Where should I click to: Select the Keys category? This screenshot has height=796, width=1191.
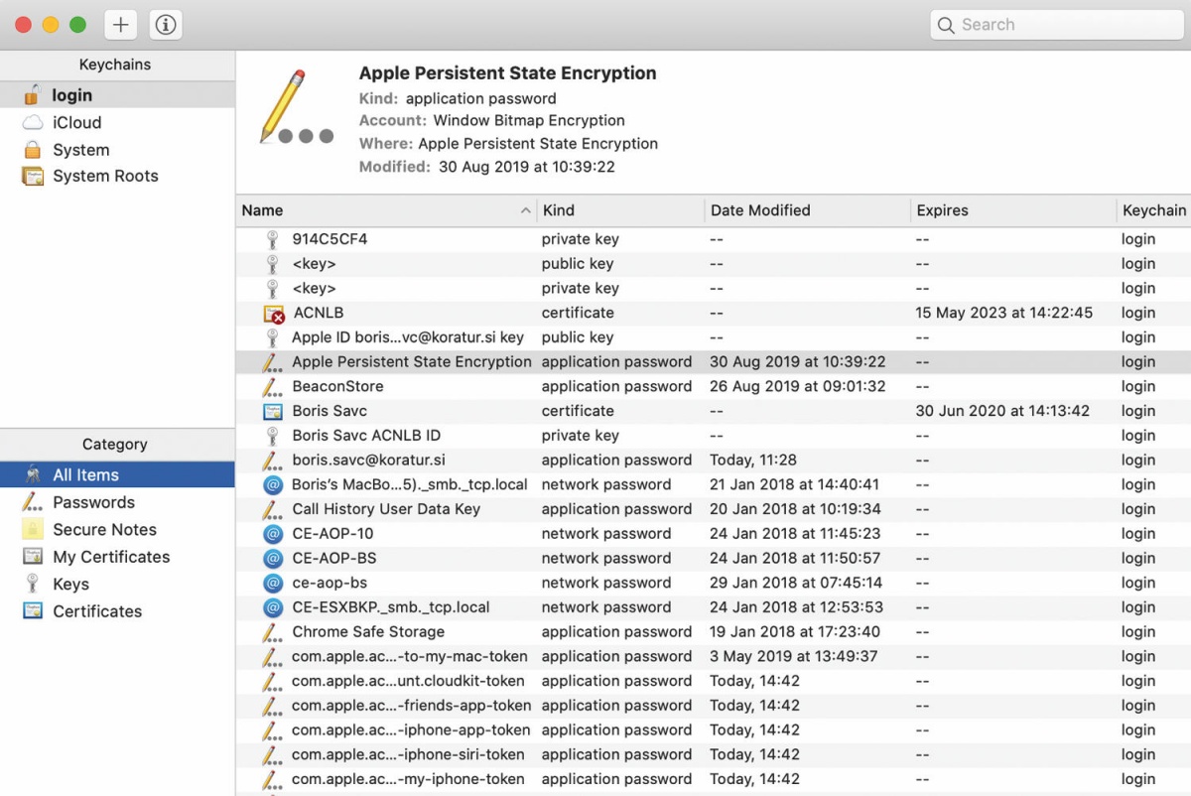pyautogui.click(x=117, y=584)
